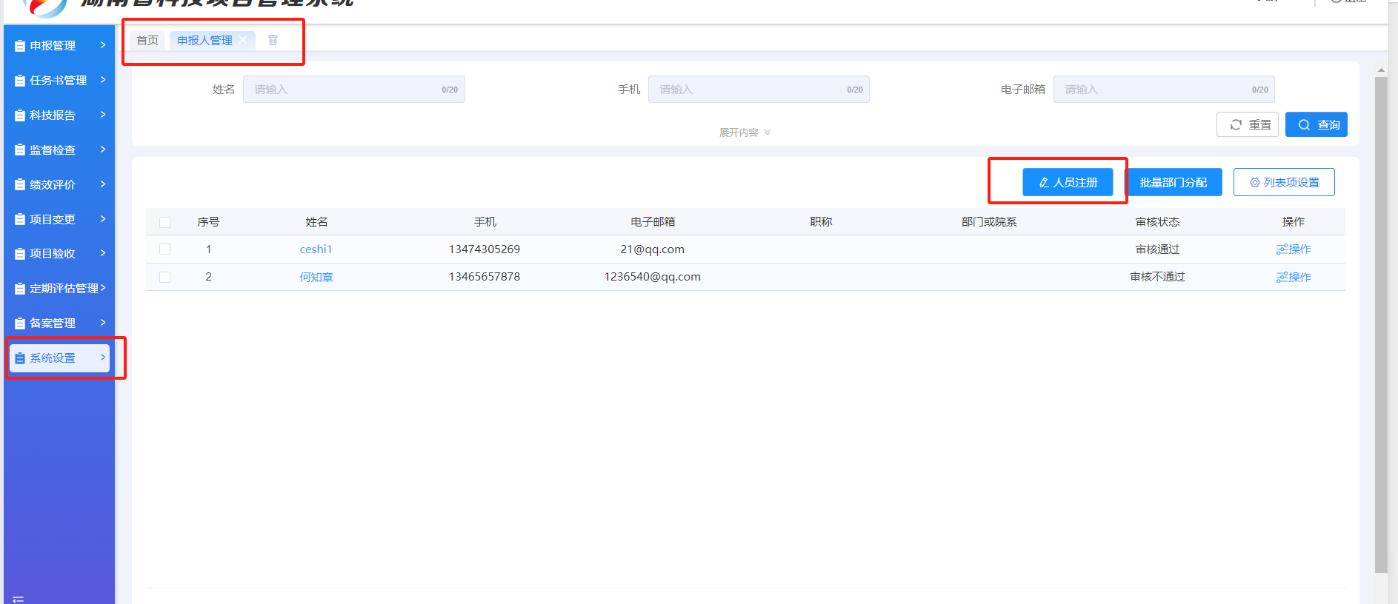Click the 重置 reset button

(x=1248, y=124)
